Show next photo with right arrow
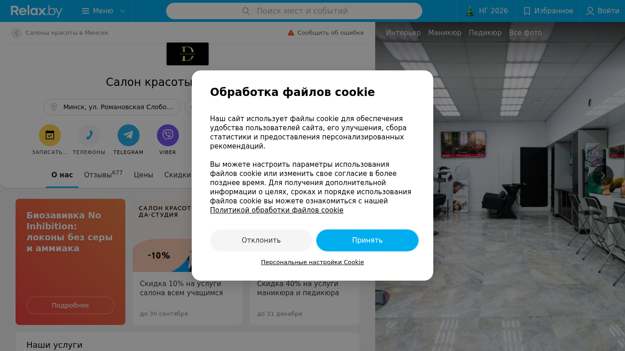625x351 pixels. pyautogui.click(x=603, y=175)
